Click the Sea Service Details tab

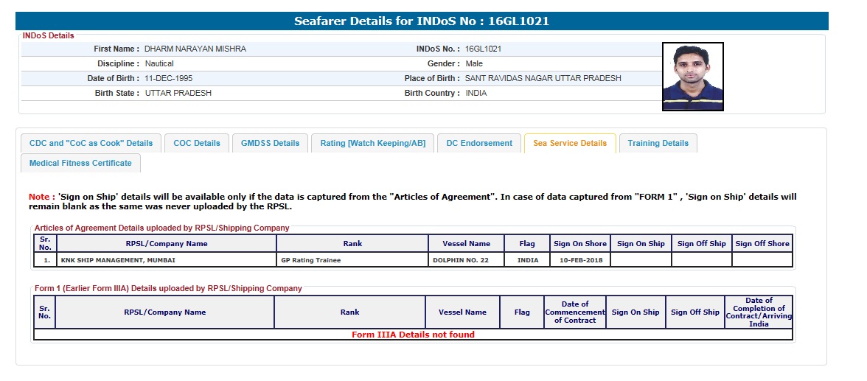[569, 143]
